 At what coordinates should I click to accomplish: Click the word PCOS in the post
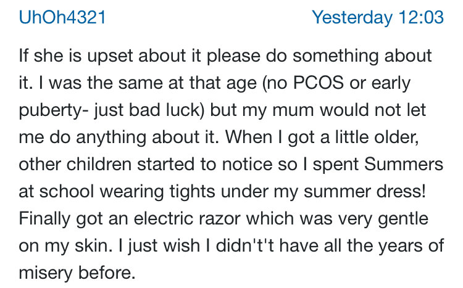(319, 83)
